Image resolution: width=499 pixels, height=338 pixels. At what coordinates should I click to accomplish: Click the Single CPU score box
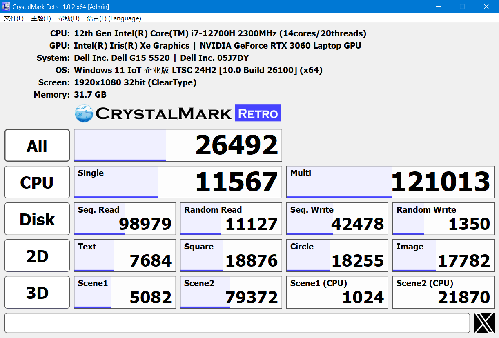(x=178, y=182)
